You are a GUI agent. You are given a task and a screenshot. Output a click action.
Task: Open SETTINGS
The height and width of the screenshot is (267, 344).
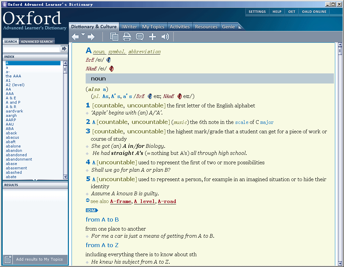(257, 12)
